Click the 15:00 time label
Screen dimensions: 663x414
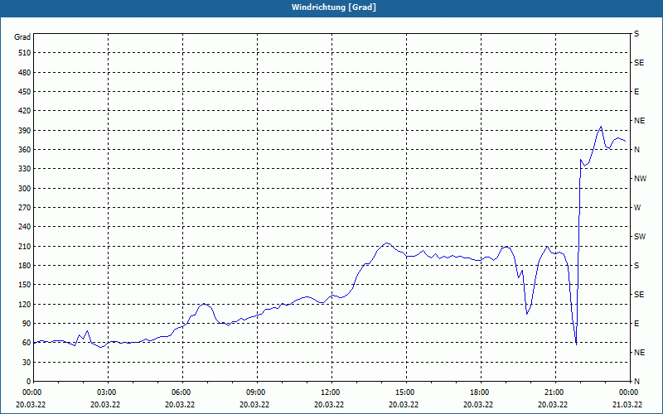coord(406,392)
